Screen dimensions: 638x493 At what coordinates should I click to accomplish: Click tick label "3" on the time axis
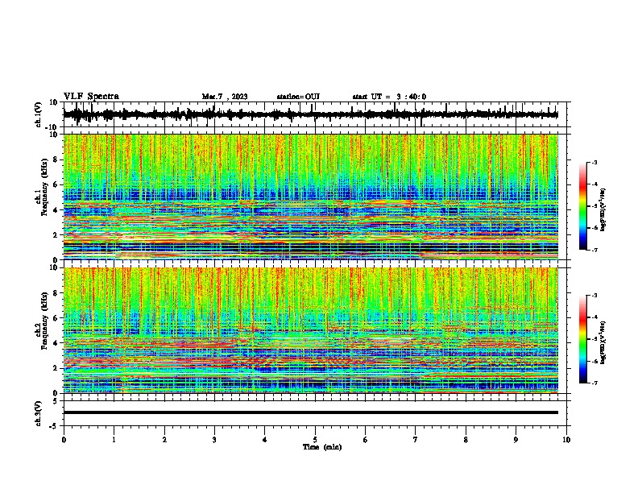(x=214, y=440)
